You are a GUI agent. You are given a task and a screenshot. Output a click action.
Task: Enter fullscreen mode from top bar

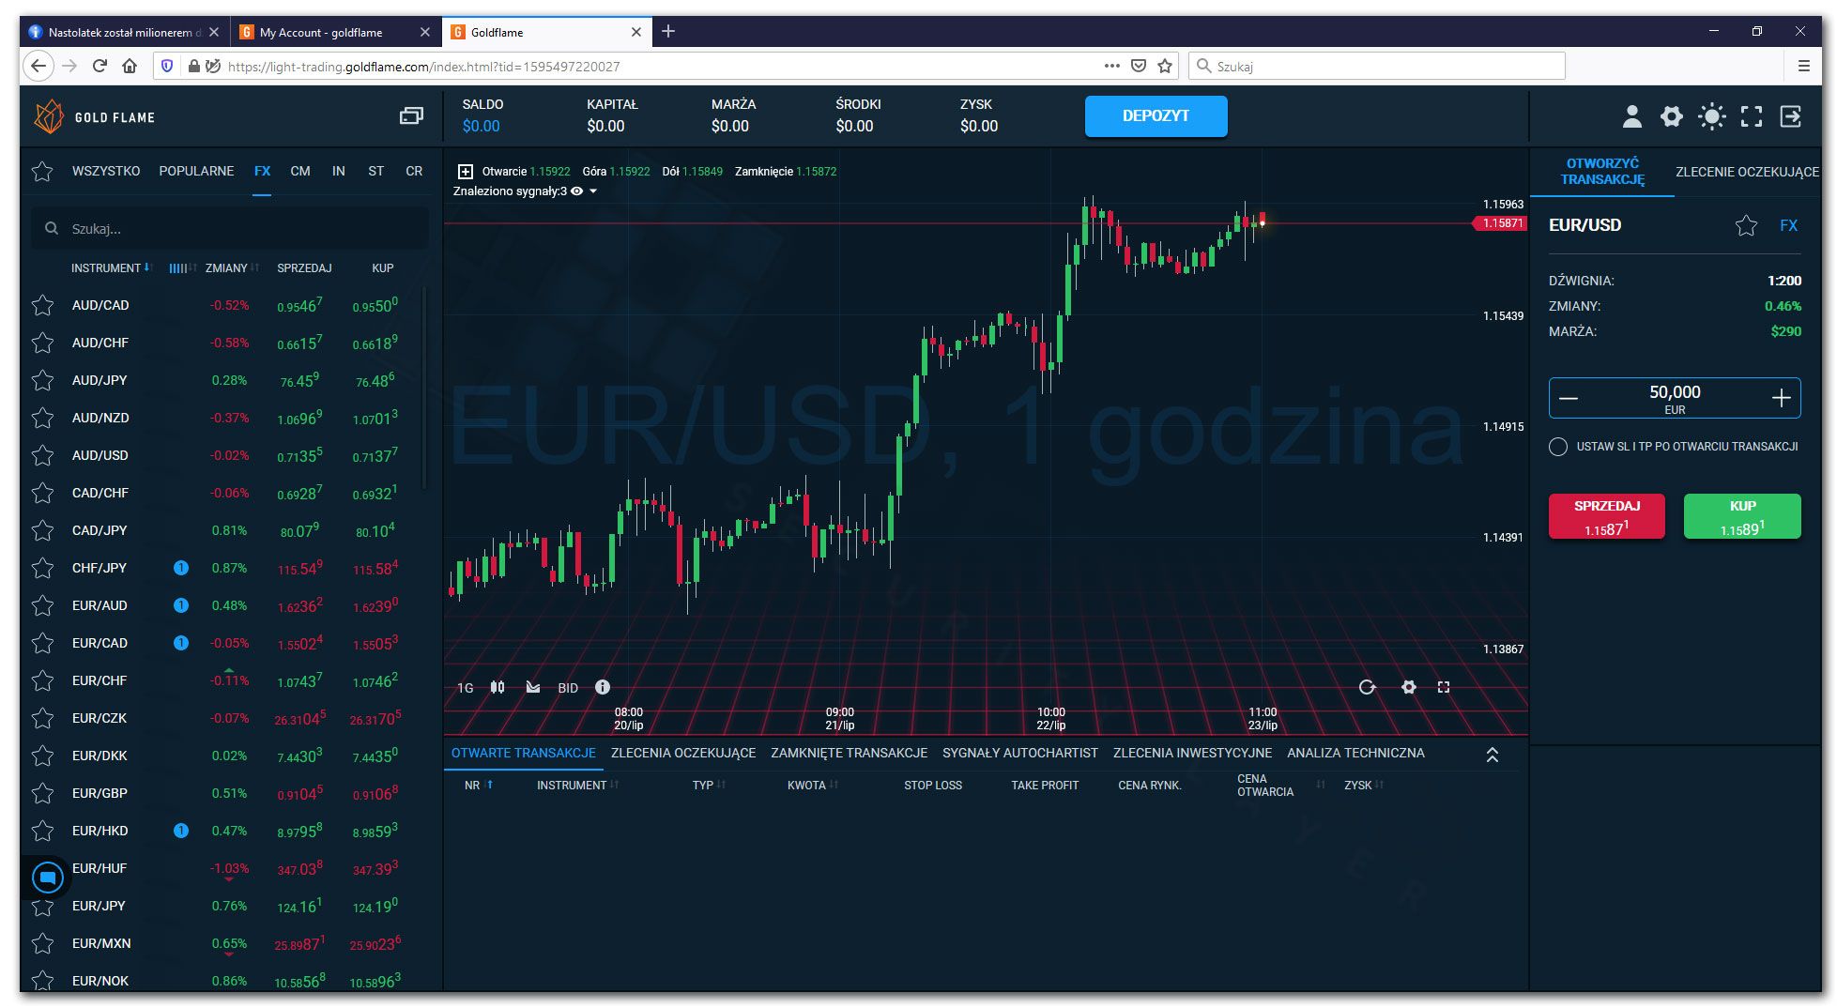pos(1751,116)
